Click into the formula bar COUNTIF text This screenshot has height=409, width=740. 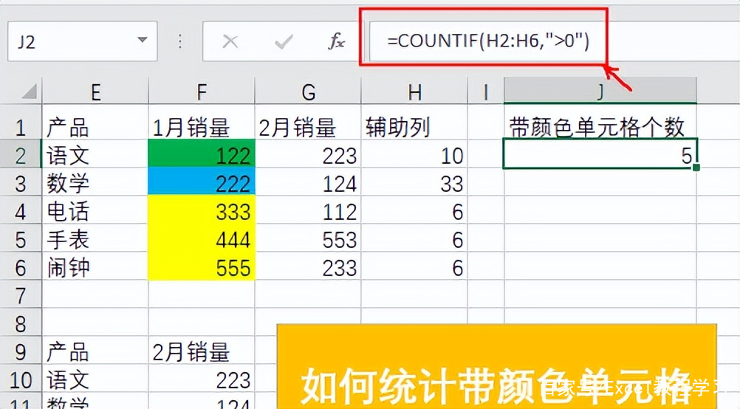[488, 41]
